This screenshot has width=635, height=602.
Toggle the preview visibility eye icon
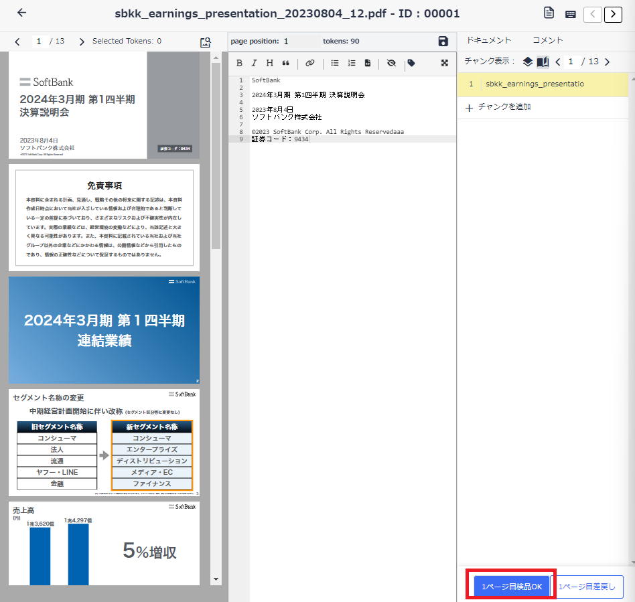391,63
